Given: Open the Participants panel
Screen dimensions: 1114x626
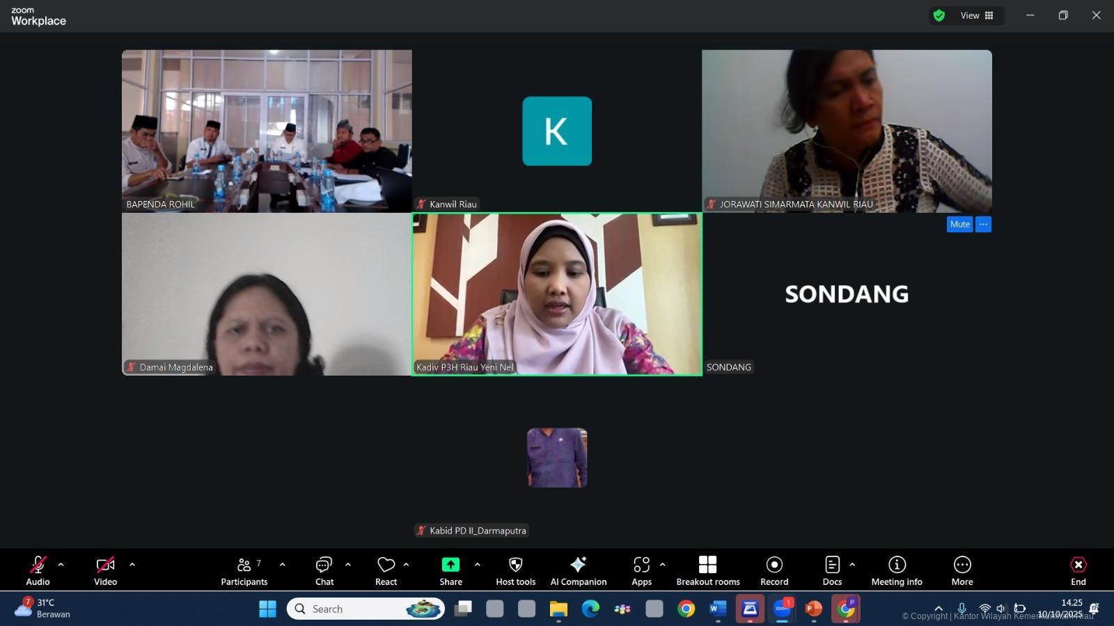Looking at the screenshot, I should click(x=244, y=570).
